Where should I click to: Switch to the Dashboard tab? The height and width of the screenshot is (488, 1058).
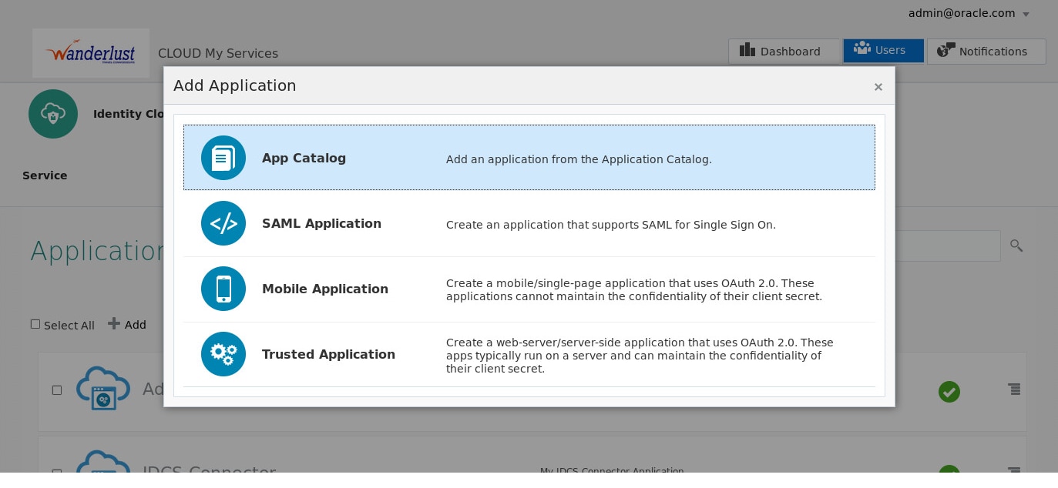(784, 52)
